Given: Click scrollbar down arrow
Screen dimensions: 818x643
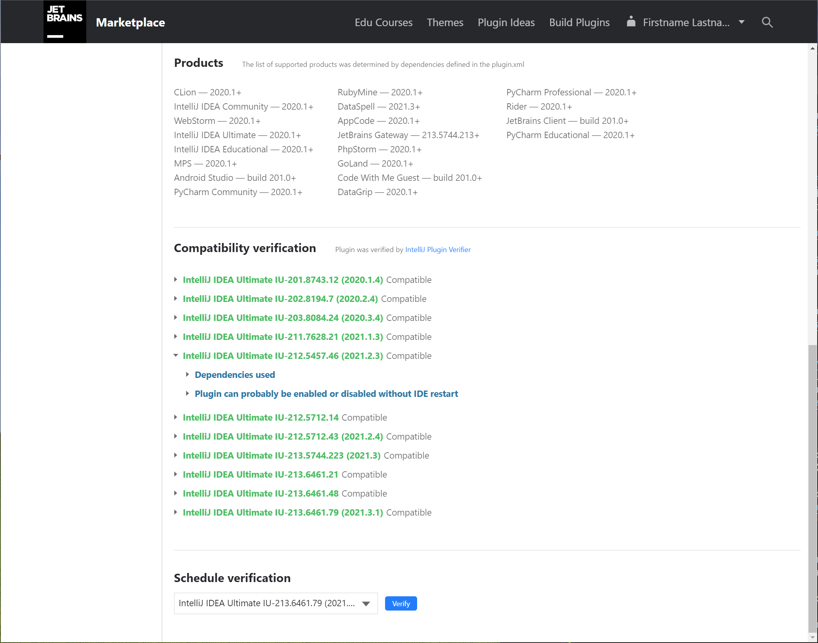Looking at the screenshot, I should tap(813, 637).
